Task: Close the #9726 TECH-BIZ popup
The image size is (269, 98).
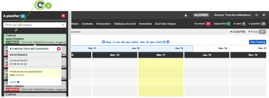Action: tap(59, 49)
